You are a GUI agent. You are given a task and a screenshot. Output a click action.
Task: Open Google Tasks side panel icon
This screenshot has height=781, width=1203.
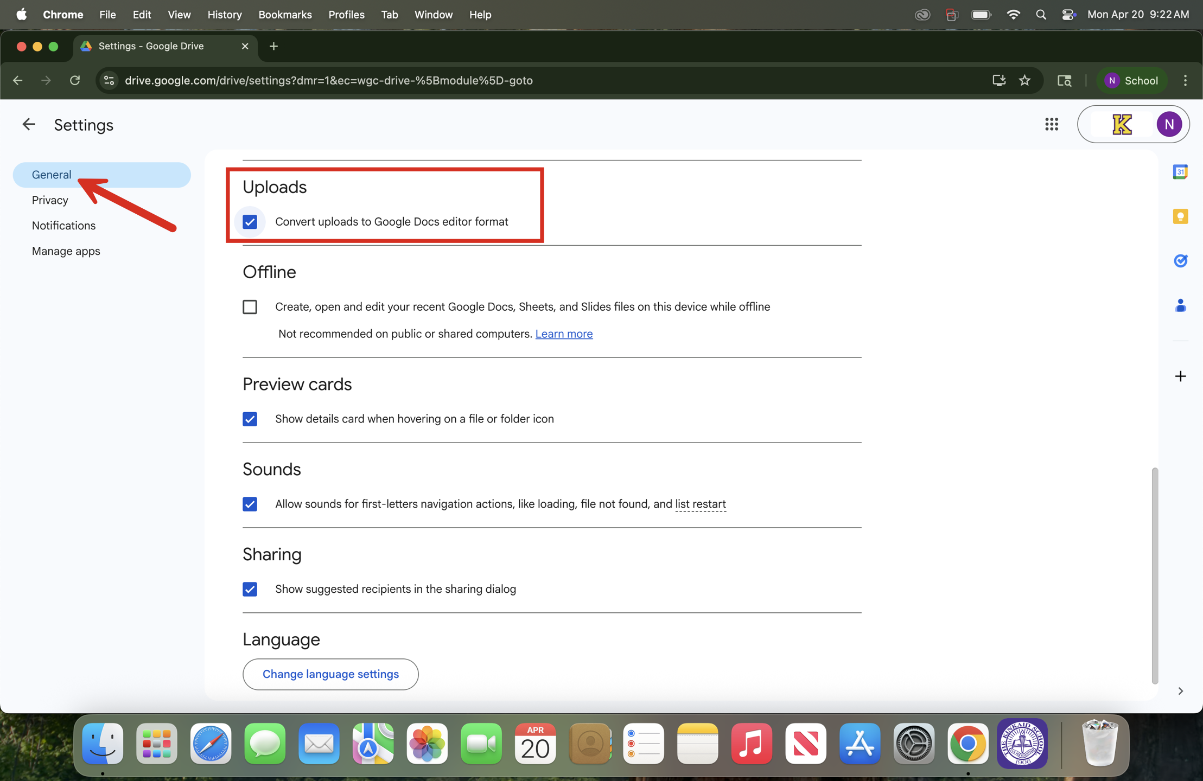click(x=1180, y=261)
